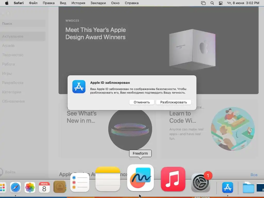
Task: Select Творчество in App Store sidebar
Action: (13, 55)
